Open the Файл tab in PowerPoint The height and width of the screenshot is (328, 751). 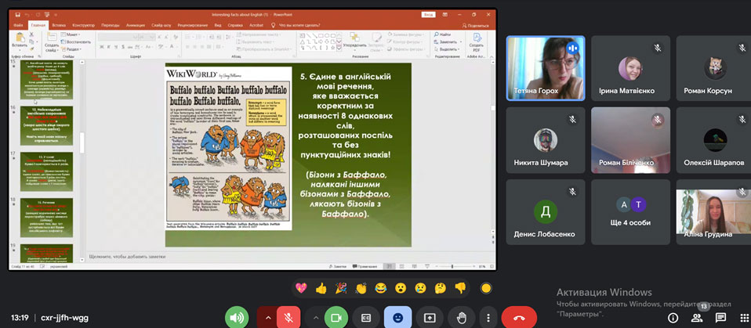pos(19,25)
